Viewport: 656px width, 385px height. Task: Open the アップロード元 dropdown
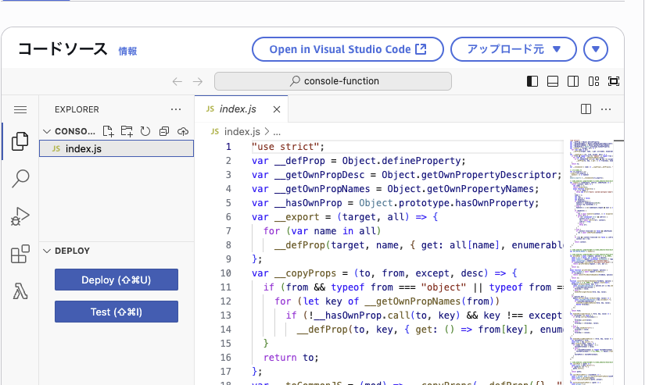(514, 49)
